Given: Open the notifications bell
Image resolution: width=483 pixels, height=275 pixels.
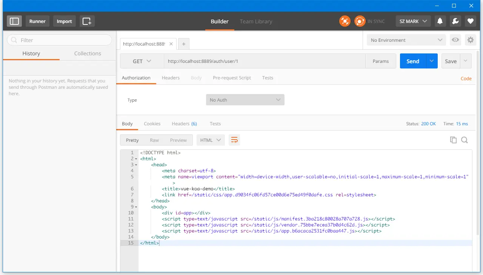Looking at the screenshot, I should 440,21.
